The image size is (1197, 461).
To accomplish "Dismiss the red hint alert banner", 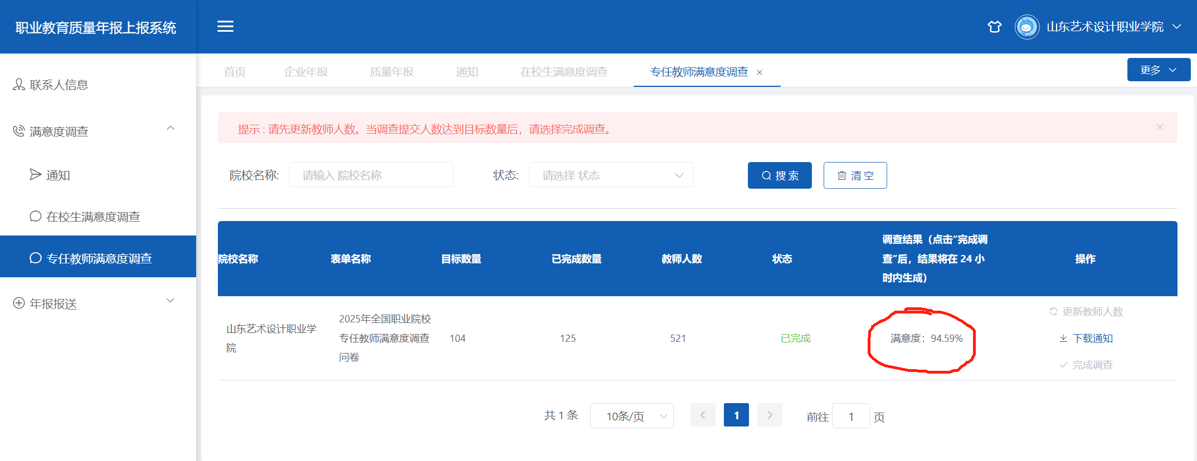I will click(x=1160, y=127).
